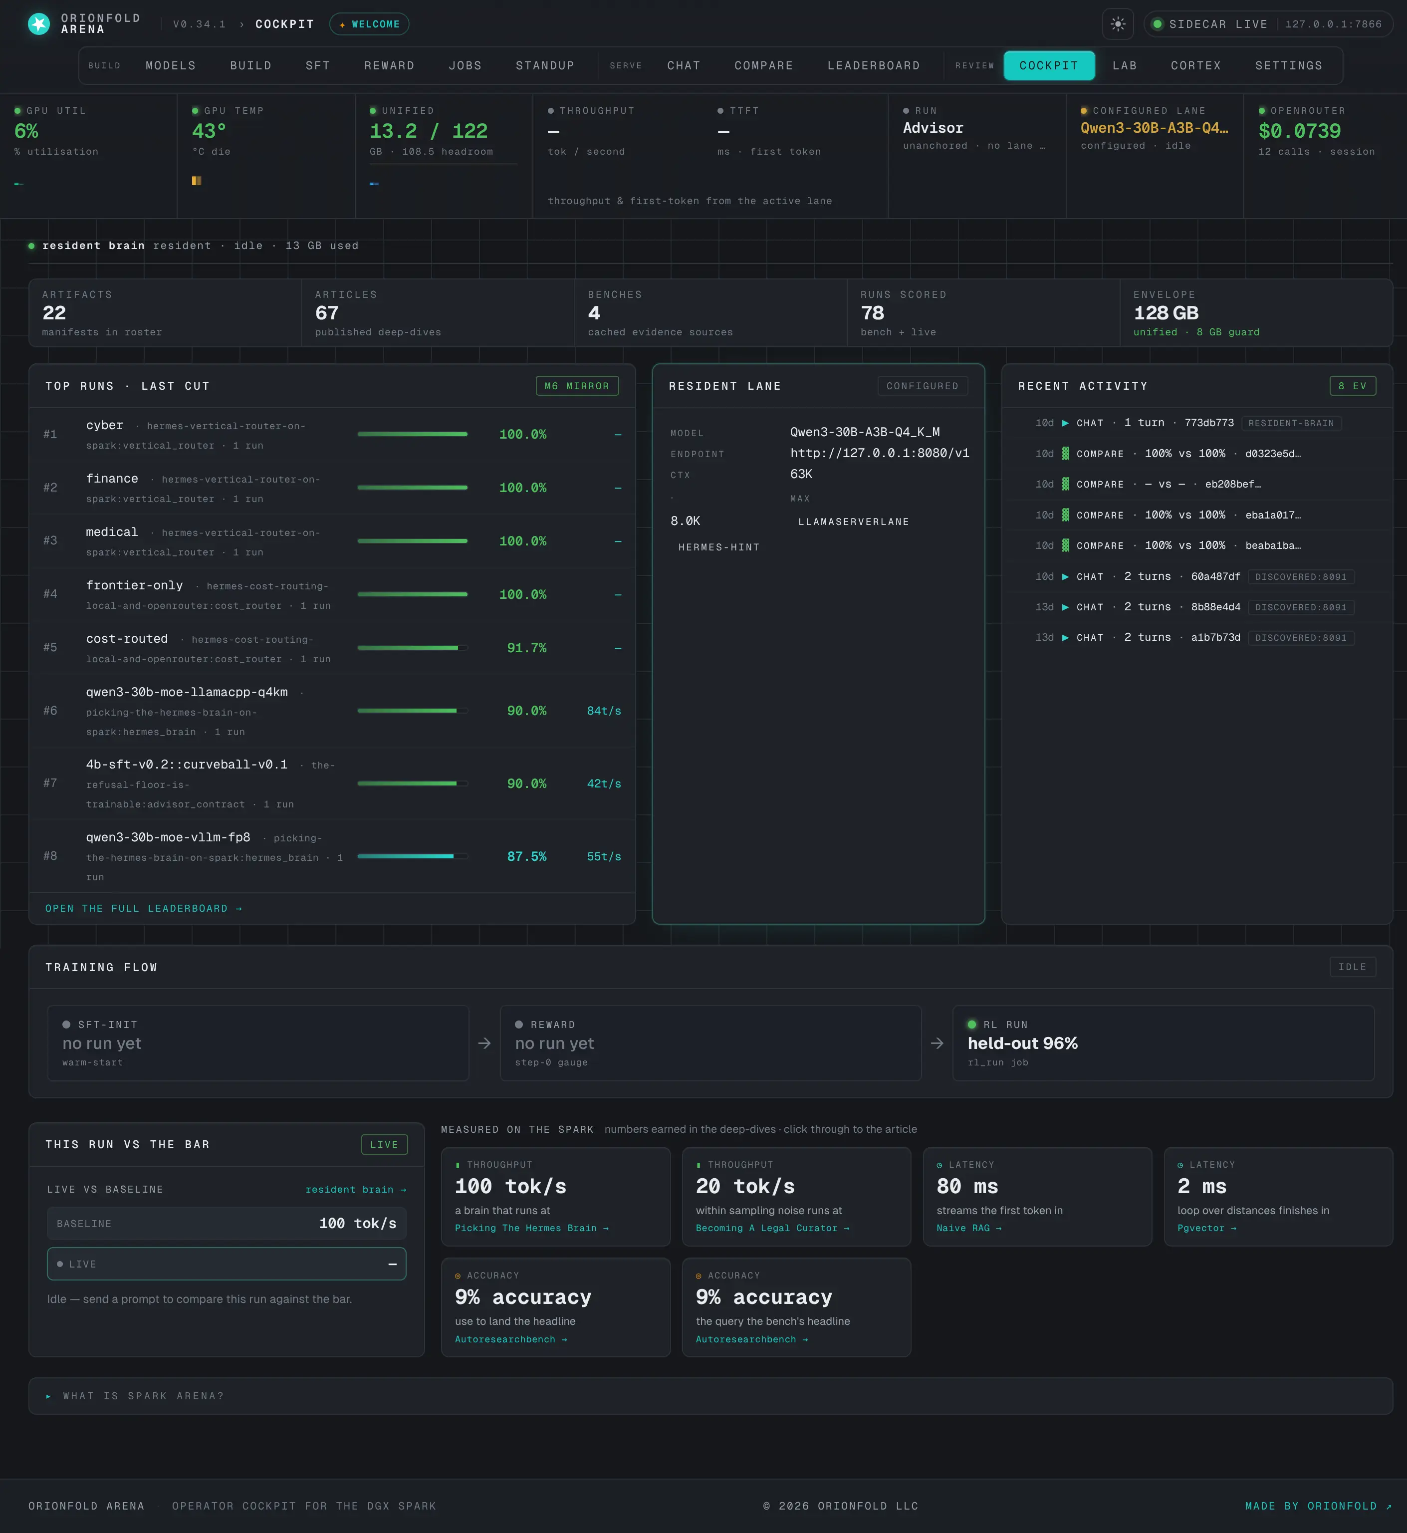Viewport: 1407px width, 1533px height.
Task: Select the 4b-sft-v0.2::curveball-v0.1 run
Action: coord(332,783)
